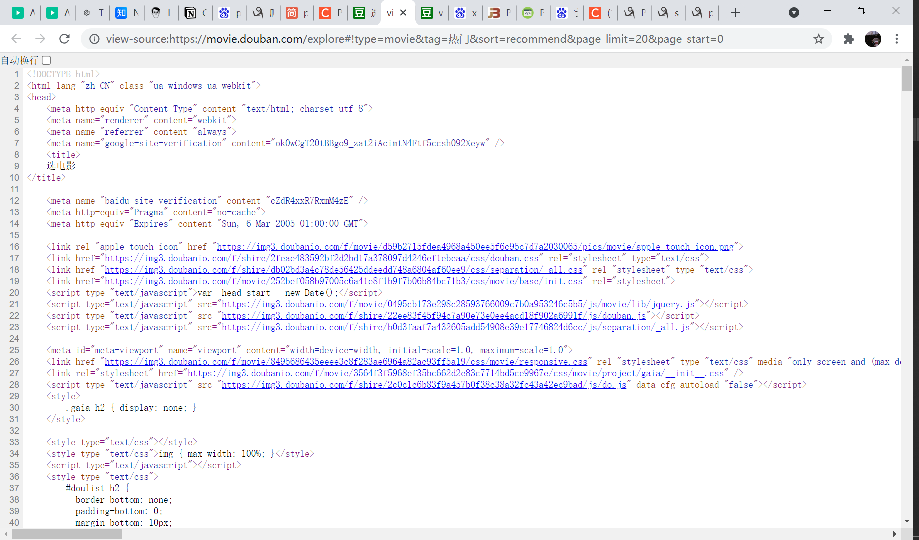Open the gaia/__init__.css link
Image resolution: width=919 pixels, height=540 pixels.
[x=456, y=373]
